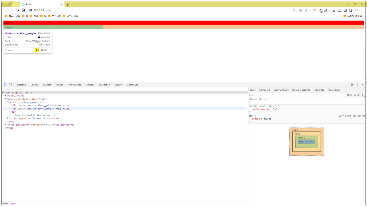Open the downloads arrow icon
Screen dimensions: 367x207
(x=334, y=10)
